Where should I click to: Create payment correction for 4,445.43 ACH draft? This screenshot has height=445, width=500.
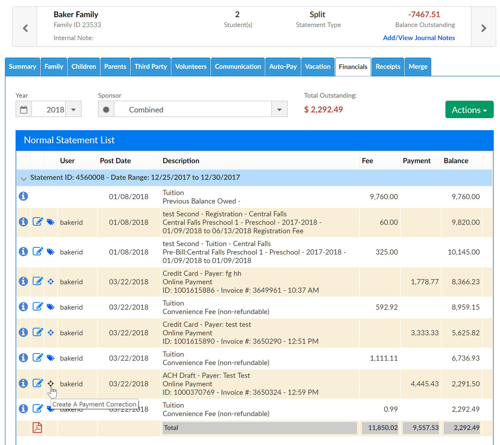click(50, 383)
